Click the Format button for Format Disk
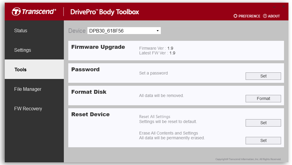This screenshot has width=292, height=165. pos(263,98)
